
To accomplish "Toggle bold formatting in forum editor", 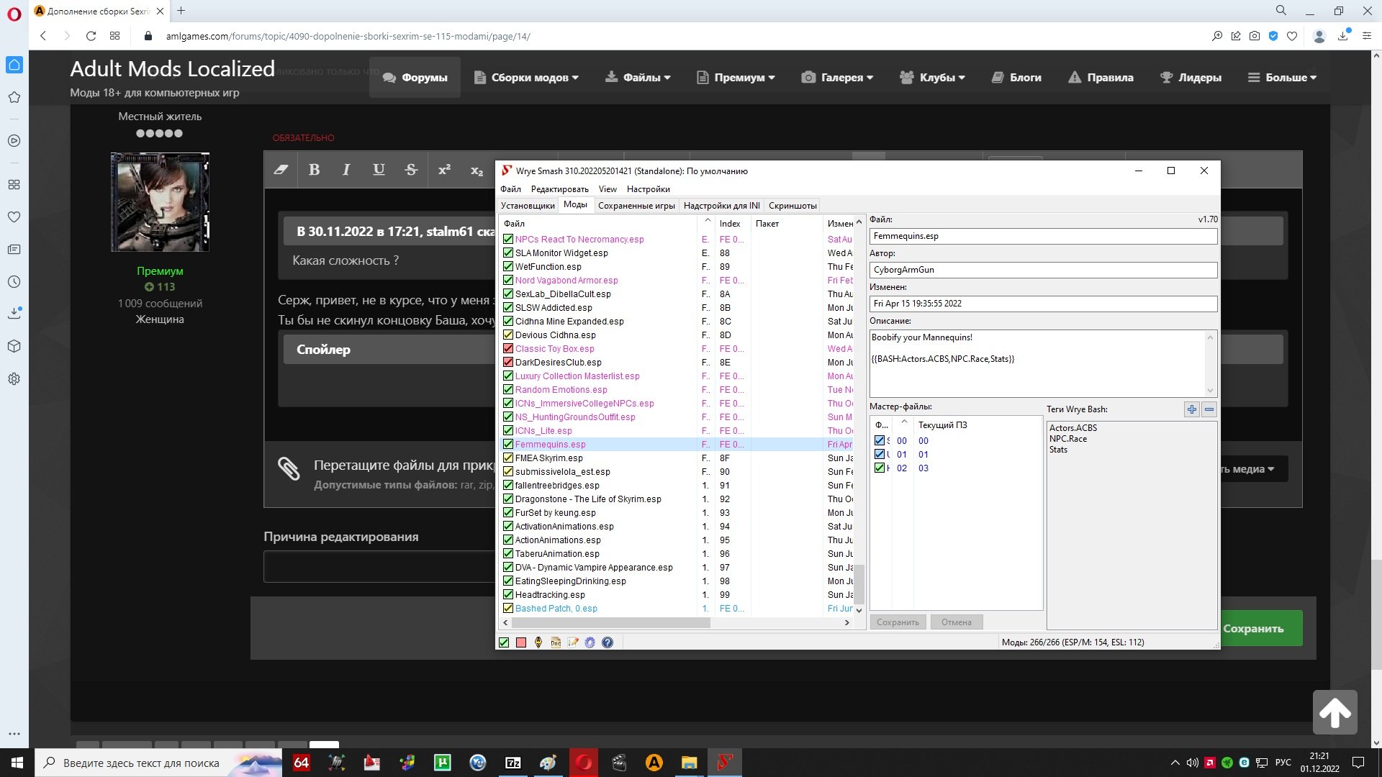I will pyautogui.click(x=314, y=170).
